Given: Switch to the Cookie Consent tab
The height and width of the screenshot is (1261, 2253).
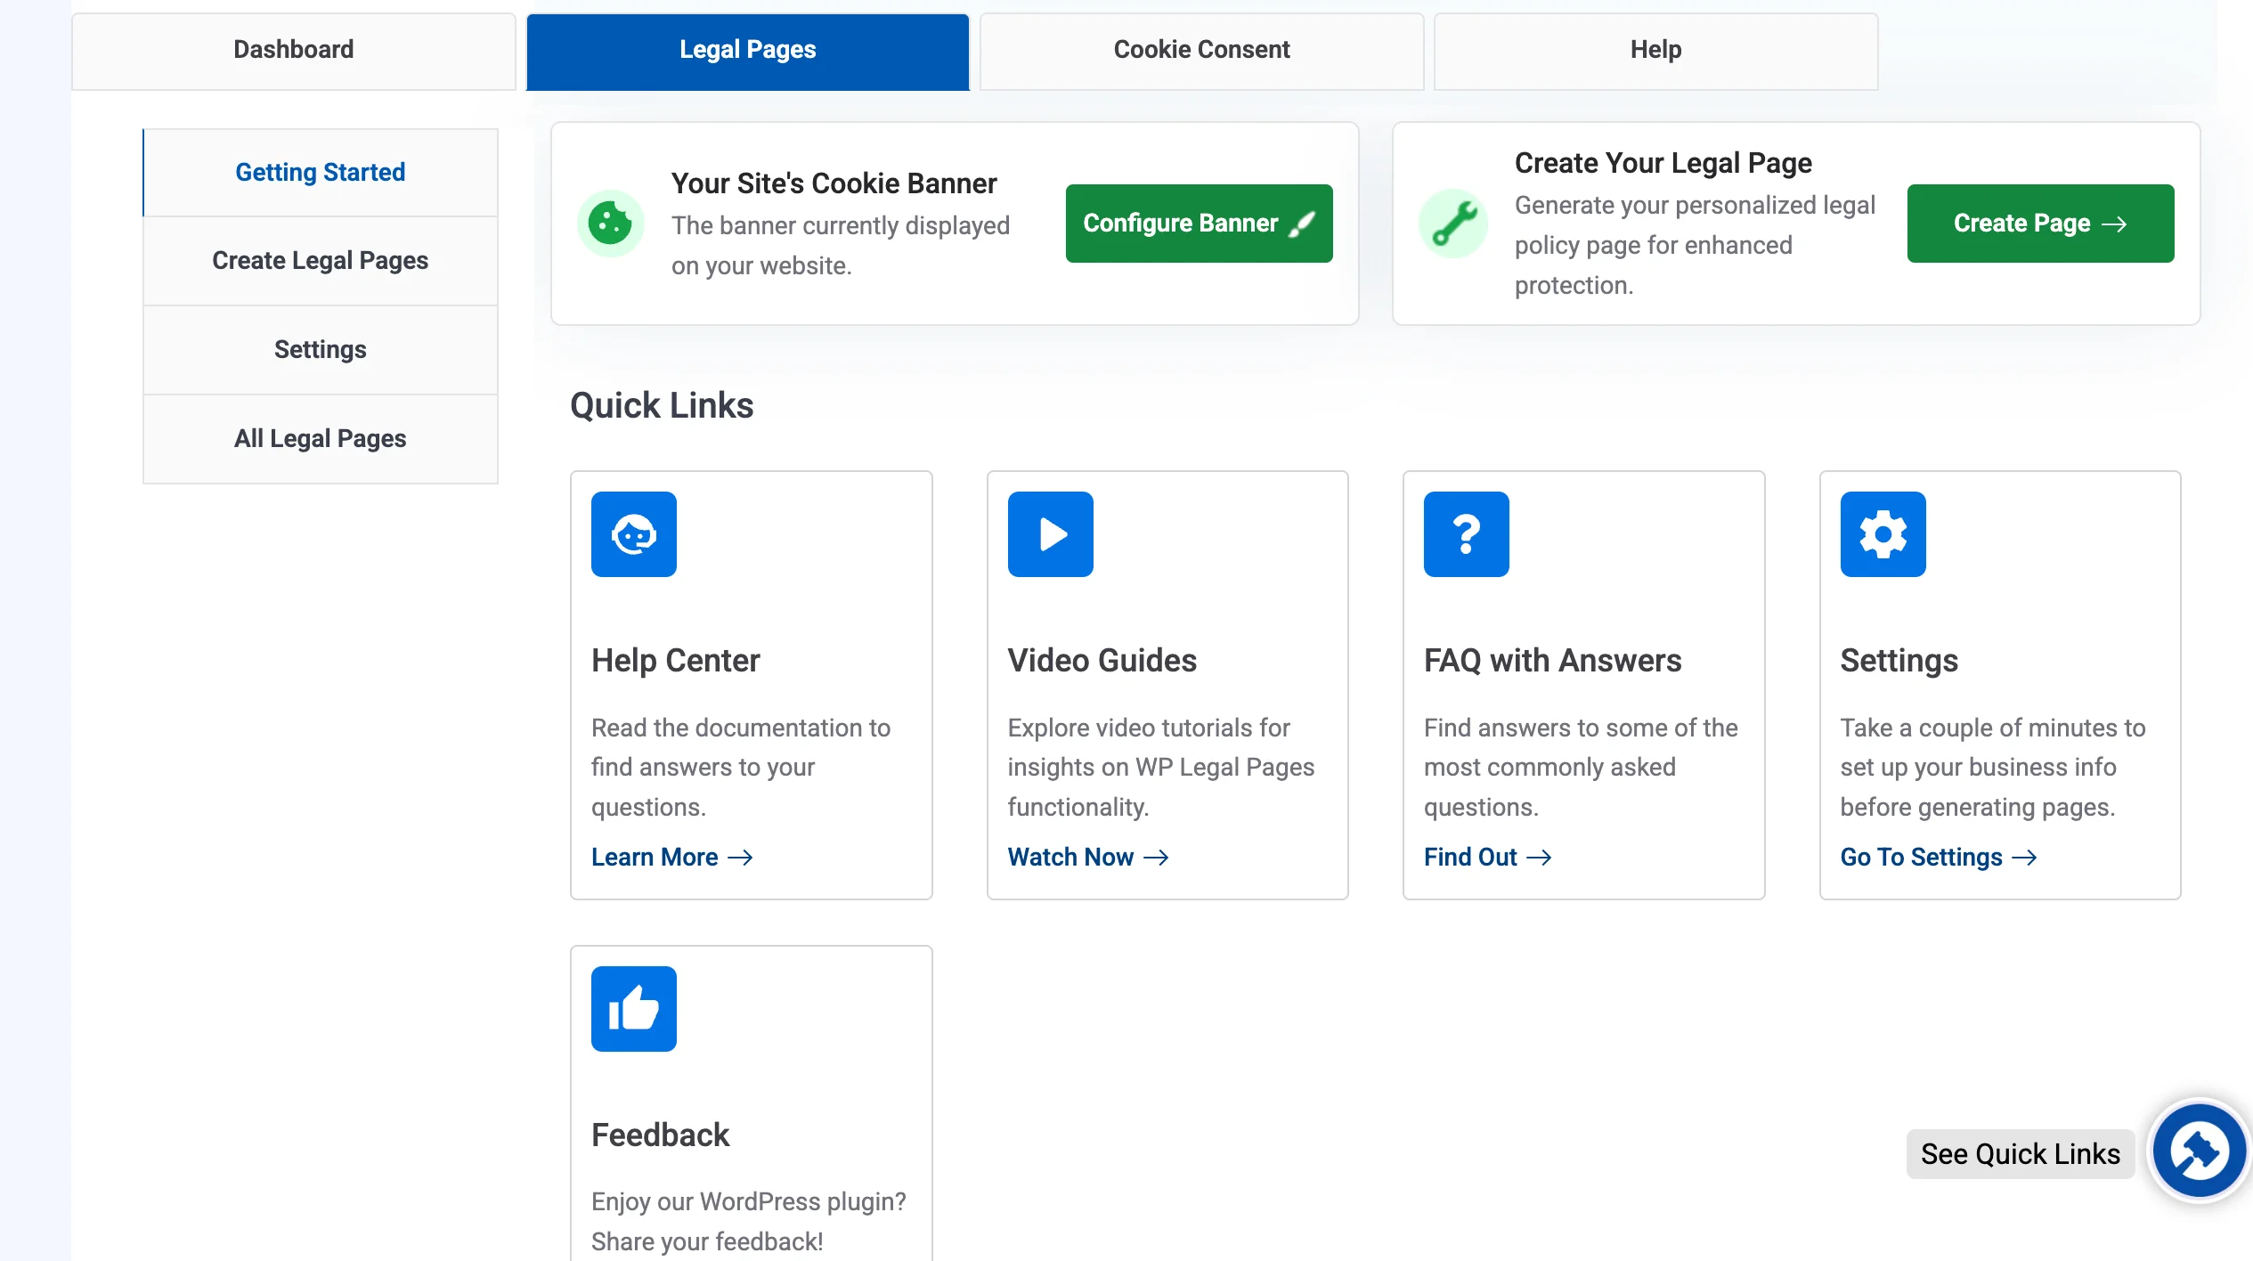Looking at the screenshot, I should pyautogui.click(x=1200, y=50).
